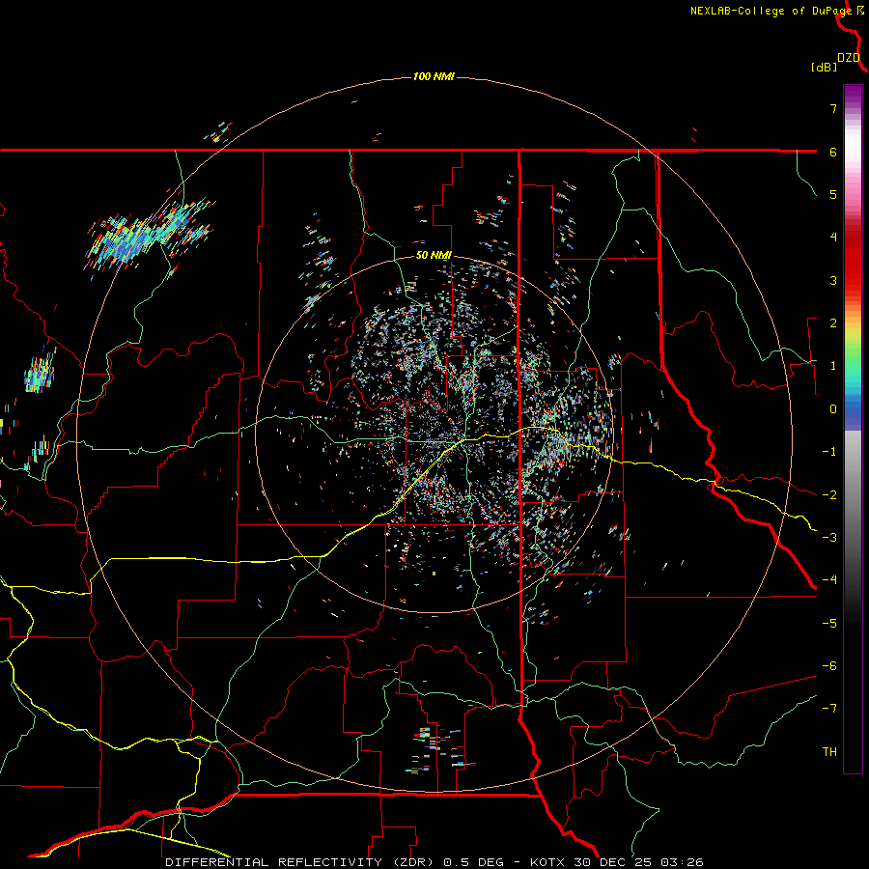Click the -4 value on the color scale
The image size is (869, 869).
(x=829, y=580)
